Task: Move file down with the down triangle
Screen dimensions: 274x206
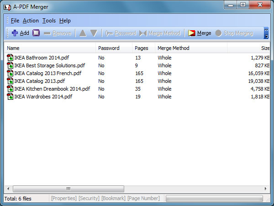Action: coord(94,33)
